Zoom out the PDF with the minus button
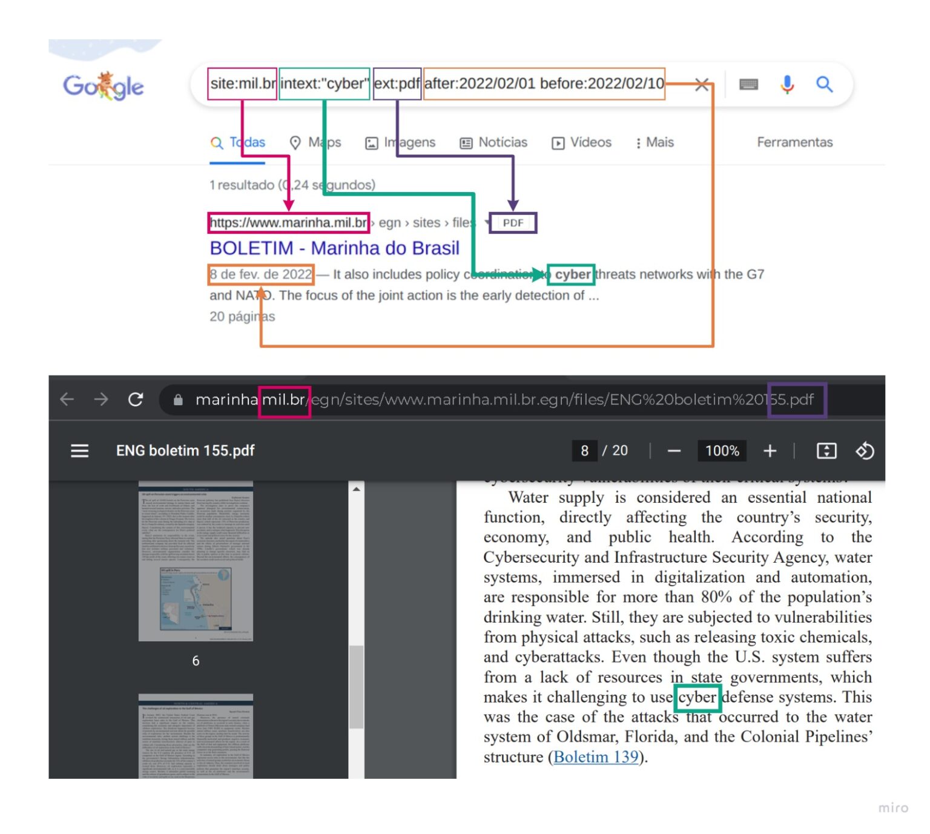Image resolution: width=930 pixels, height=834 pixels. click(674, 451)
